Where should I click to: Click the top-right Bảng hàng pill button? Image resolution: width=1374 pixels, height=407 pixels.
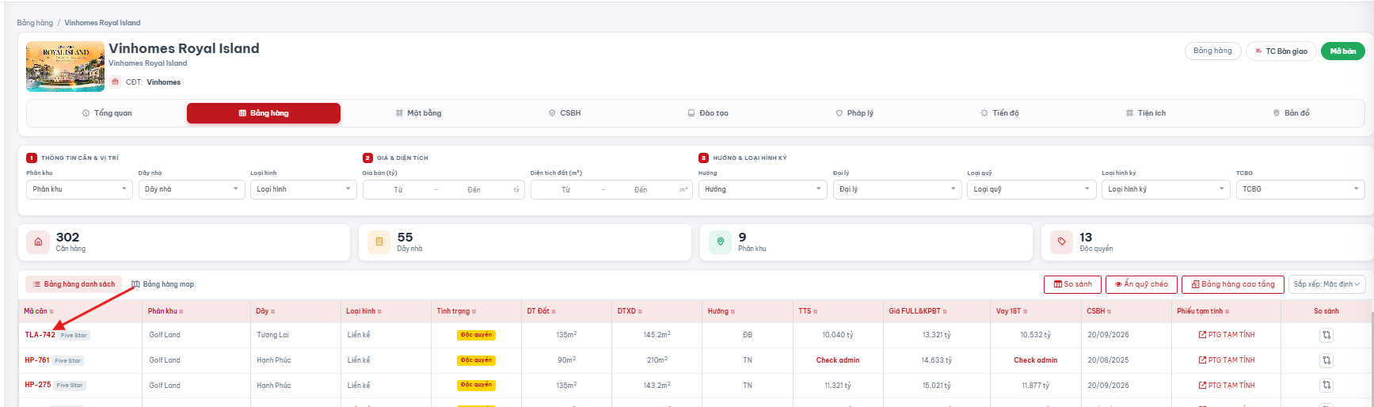coord(1212,51)
